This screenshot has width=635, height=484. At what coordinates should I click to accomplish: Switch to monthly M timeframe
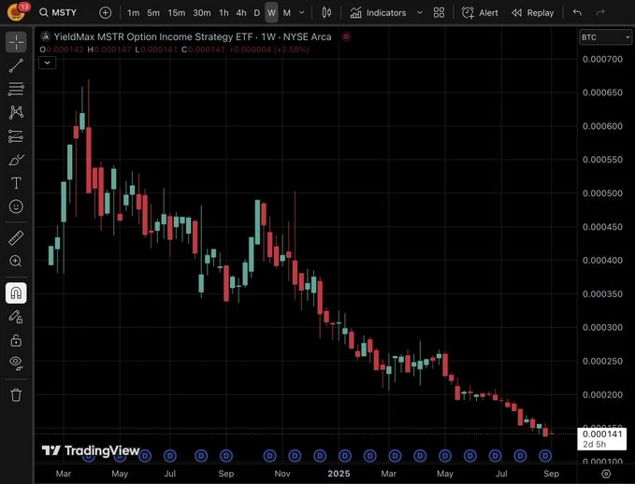click(287, 13)
